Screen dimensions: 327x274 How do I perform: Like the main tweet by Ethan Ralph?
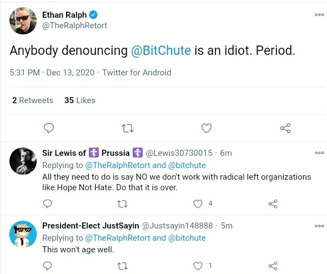click(x=207, y=128)
